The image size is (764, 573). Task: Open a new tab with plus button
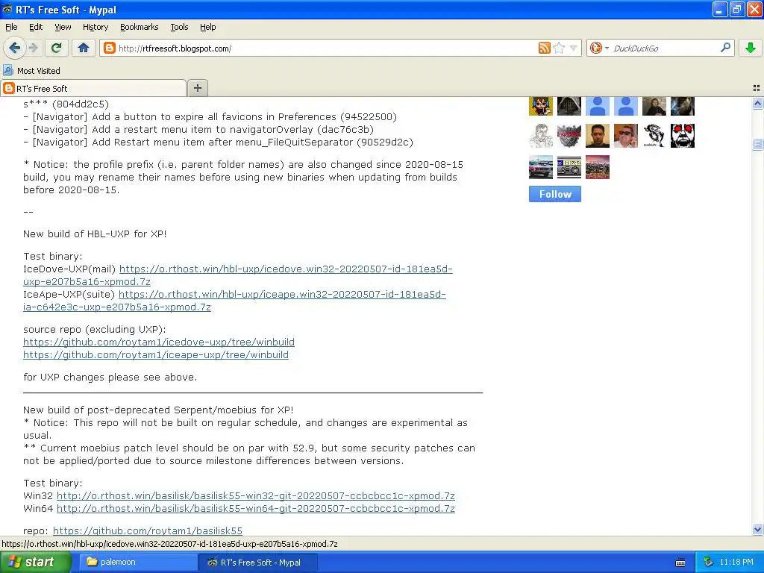tap(197, 88)
